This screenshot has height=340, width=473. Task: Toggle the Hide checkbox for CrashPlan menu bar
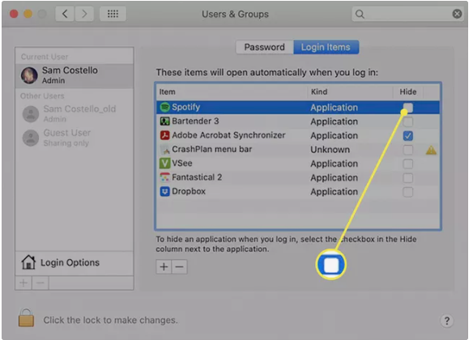click(408, 150)
